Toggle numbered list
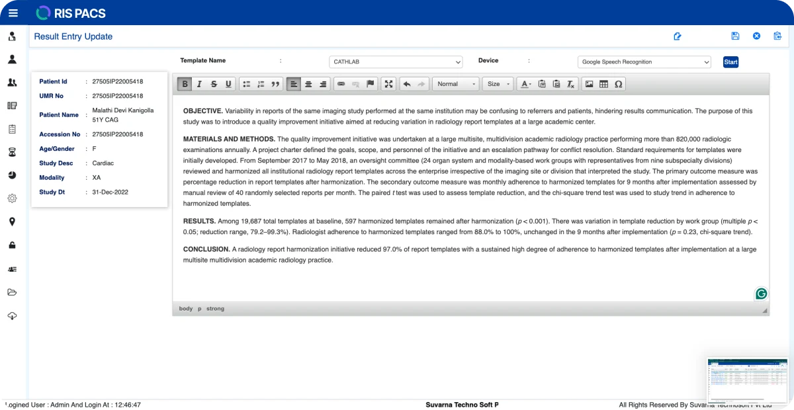The image size is (794, 410). coord(261,84)
